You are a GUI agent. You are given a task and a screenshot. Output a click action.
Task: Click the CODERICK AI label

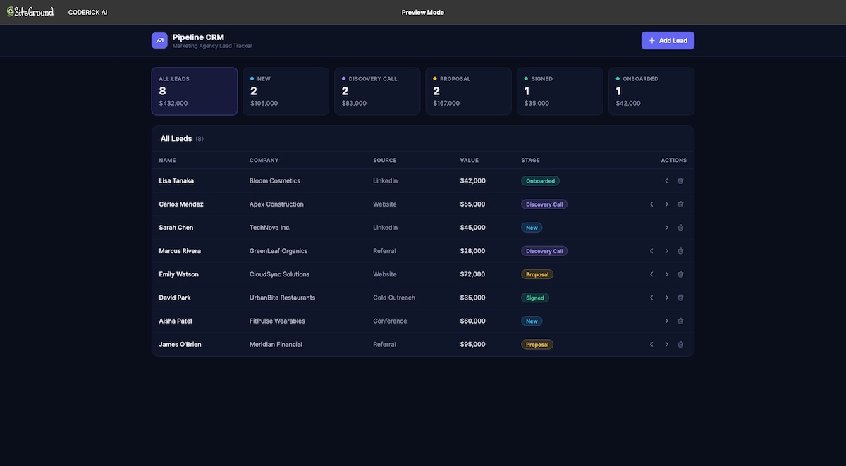pyautogui.click(x=87, y=13)
